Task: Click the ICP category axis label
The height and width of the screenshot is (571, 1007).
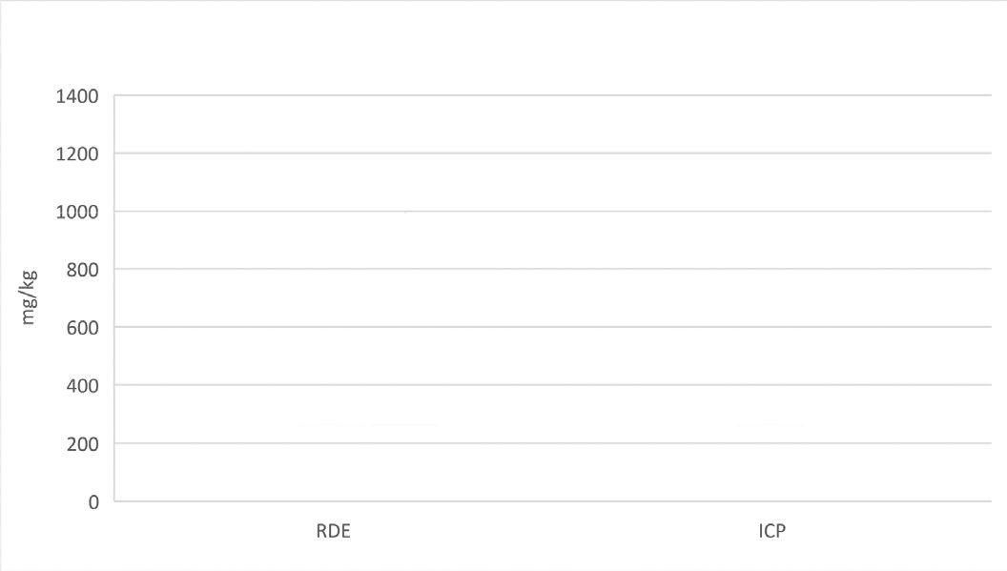Action: point(771,532)
